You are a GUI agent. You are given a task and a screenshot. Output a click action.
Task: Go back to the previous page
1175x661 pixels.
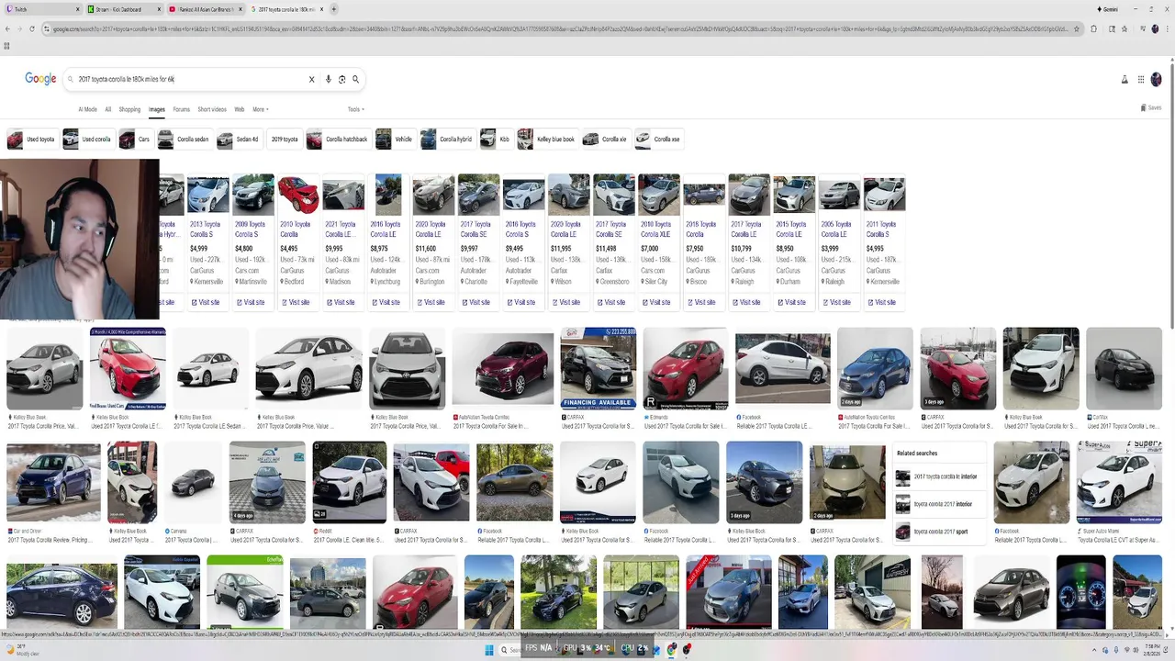(7, 28)
